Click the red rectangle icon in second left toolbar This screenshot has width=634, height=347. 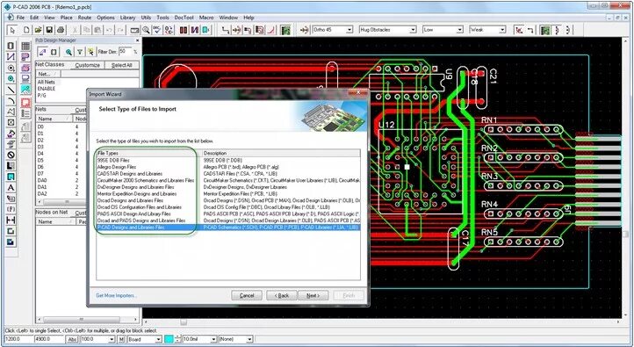coord(25,103)
